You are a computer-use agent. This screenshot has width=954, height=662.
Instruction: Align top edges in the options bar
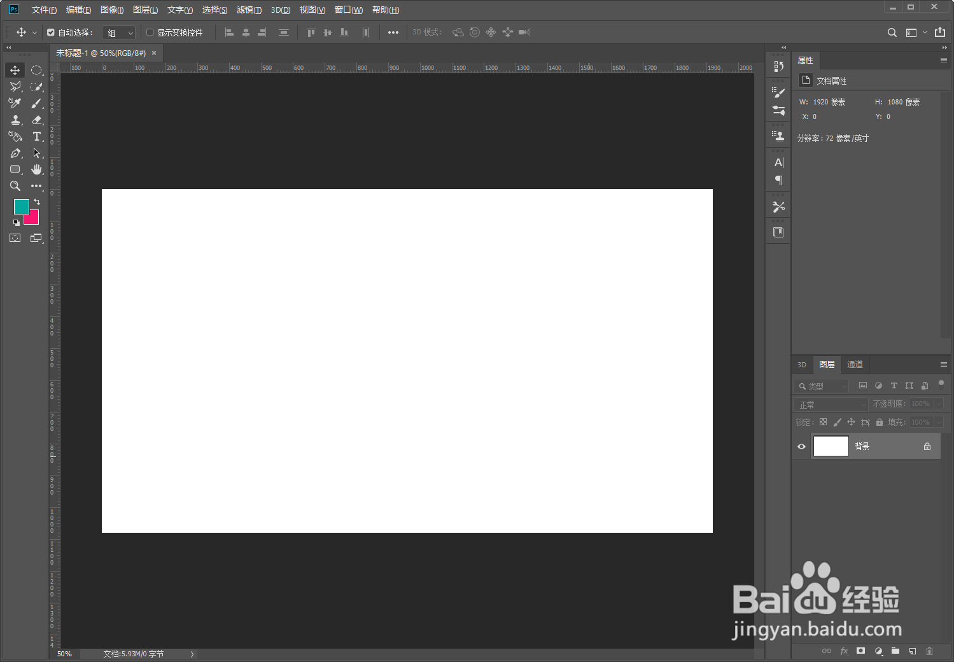pyautogui.click(x=311, y=32)
